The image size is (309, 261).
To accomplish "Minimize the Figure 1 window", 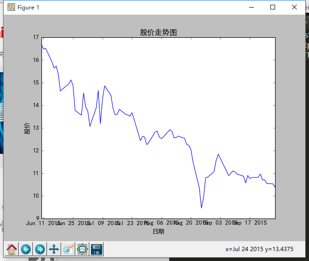I will [252, 7].
